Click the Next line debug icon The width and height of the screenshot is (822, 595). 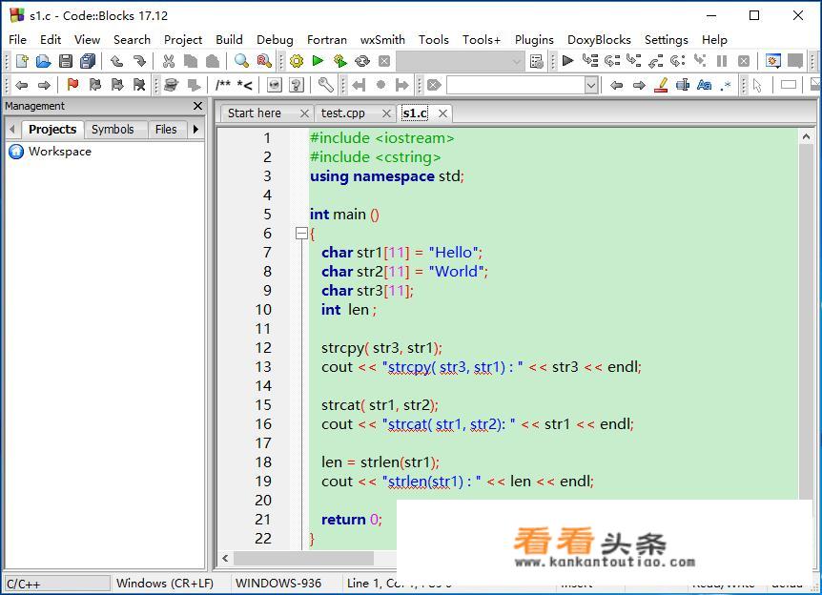coord(612,61)
